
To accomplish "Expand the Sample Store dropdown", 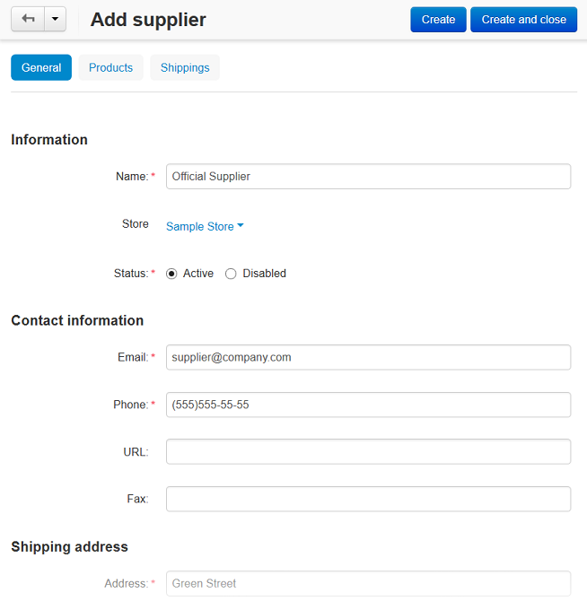I will coord(205,226).
